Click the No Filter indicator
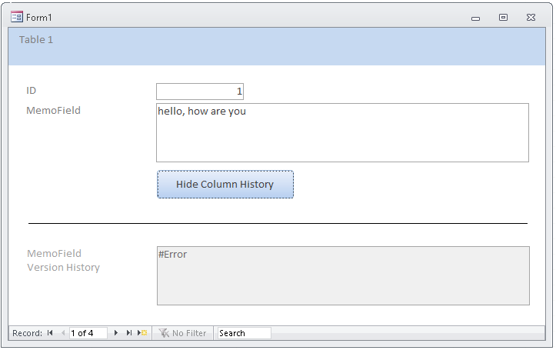The width and height of the screenshot is (556, 350). pos(182,333)
